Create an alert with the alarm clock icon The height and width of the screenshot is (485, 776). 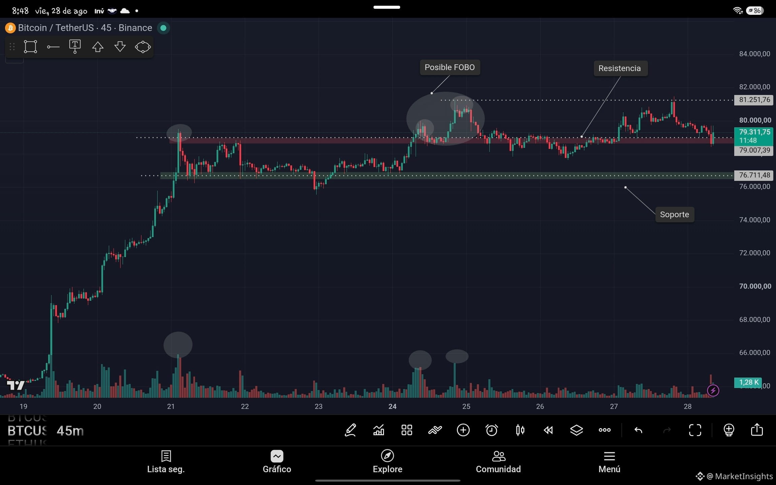coord(491,430)
